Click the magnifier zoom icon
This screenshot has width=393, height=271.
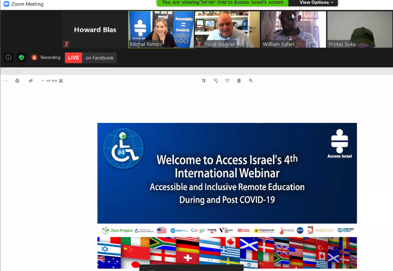point(251,81)
